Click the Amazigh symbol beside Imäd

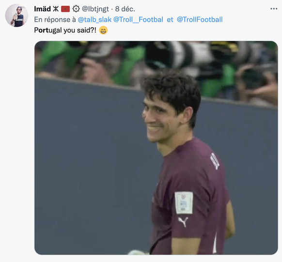point(56,9)
